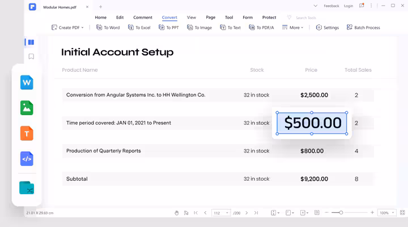Screen dimensions: 408x227
Task: Open the View tab
Action: pyautogui.click(x=192, y=18)
